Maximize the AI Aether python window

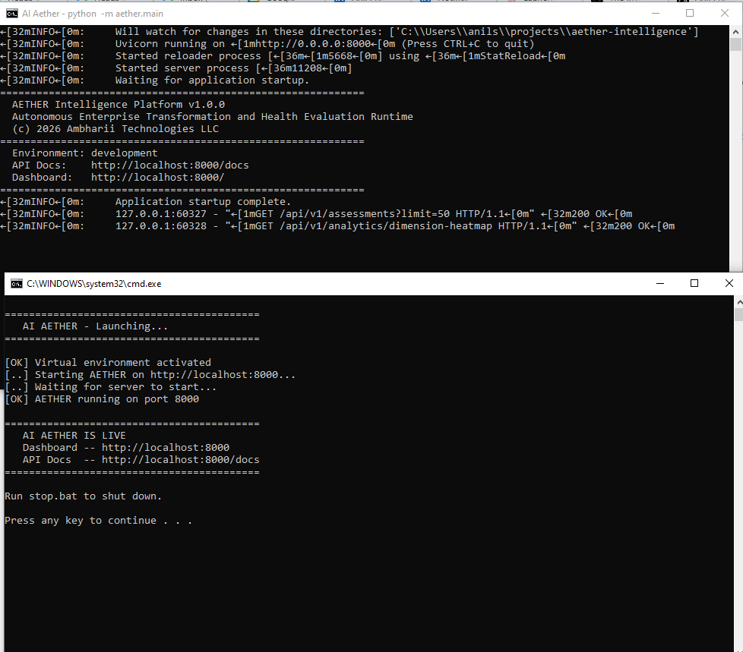tap(690, 13)
